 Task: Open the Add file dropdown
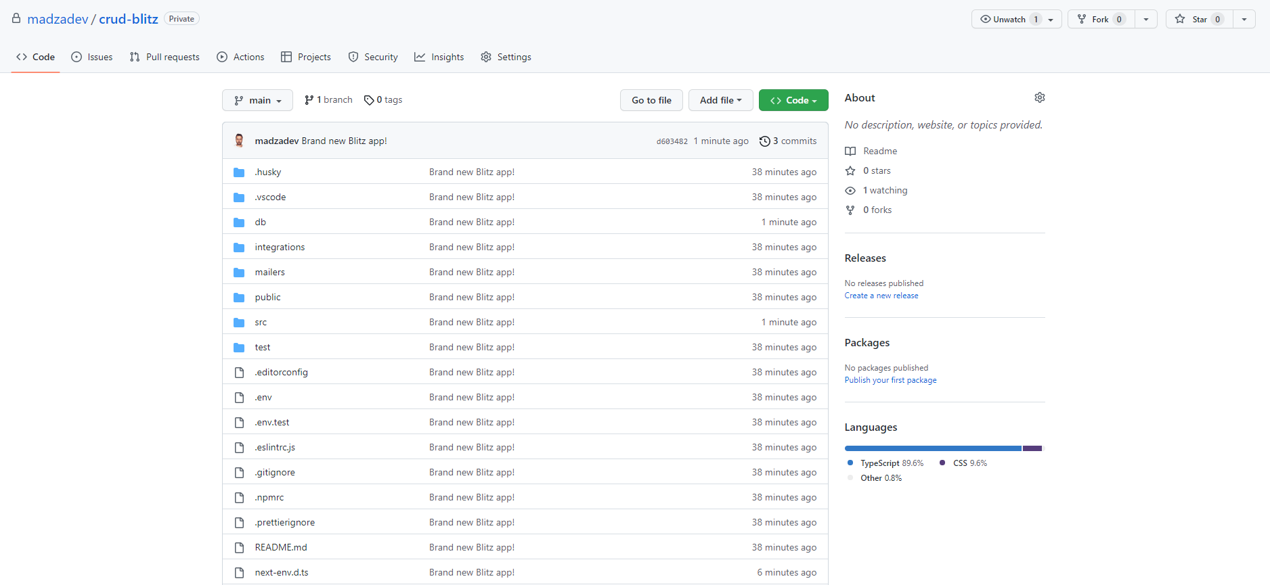coord(720,100)
